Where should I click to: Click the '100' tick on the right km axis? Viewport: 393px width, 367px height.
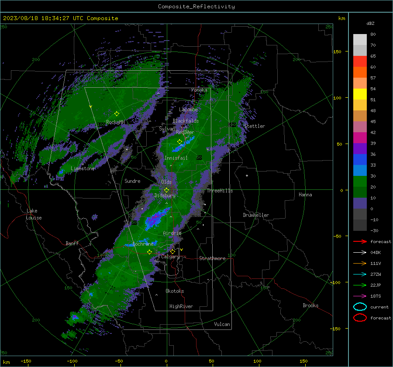(338, 98)
